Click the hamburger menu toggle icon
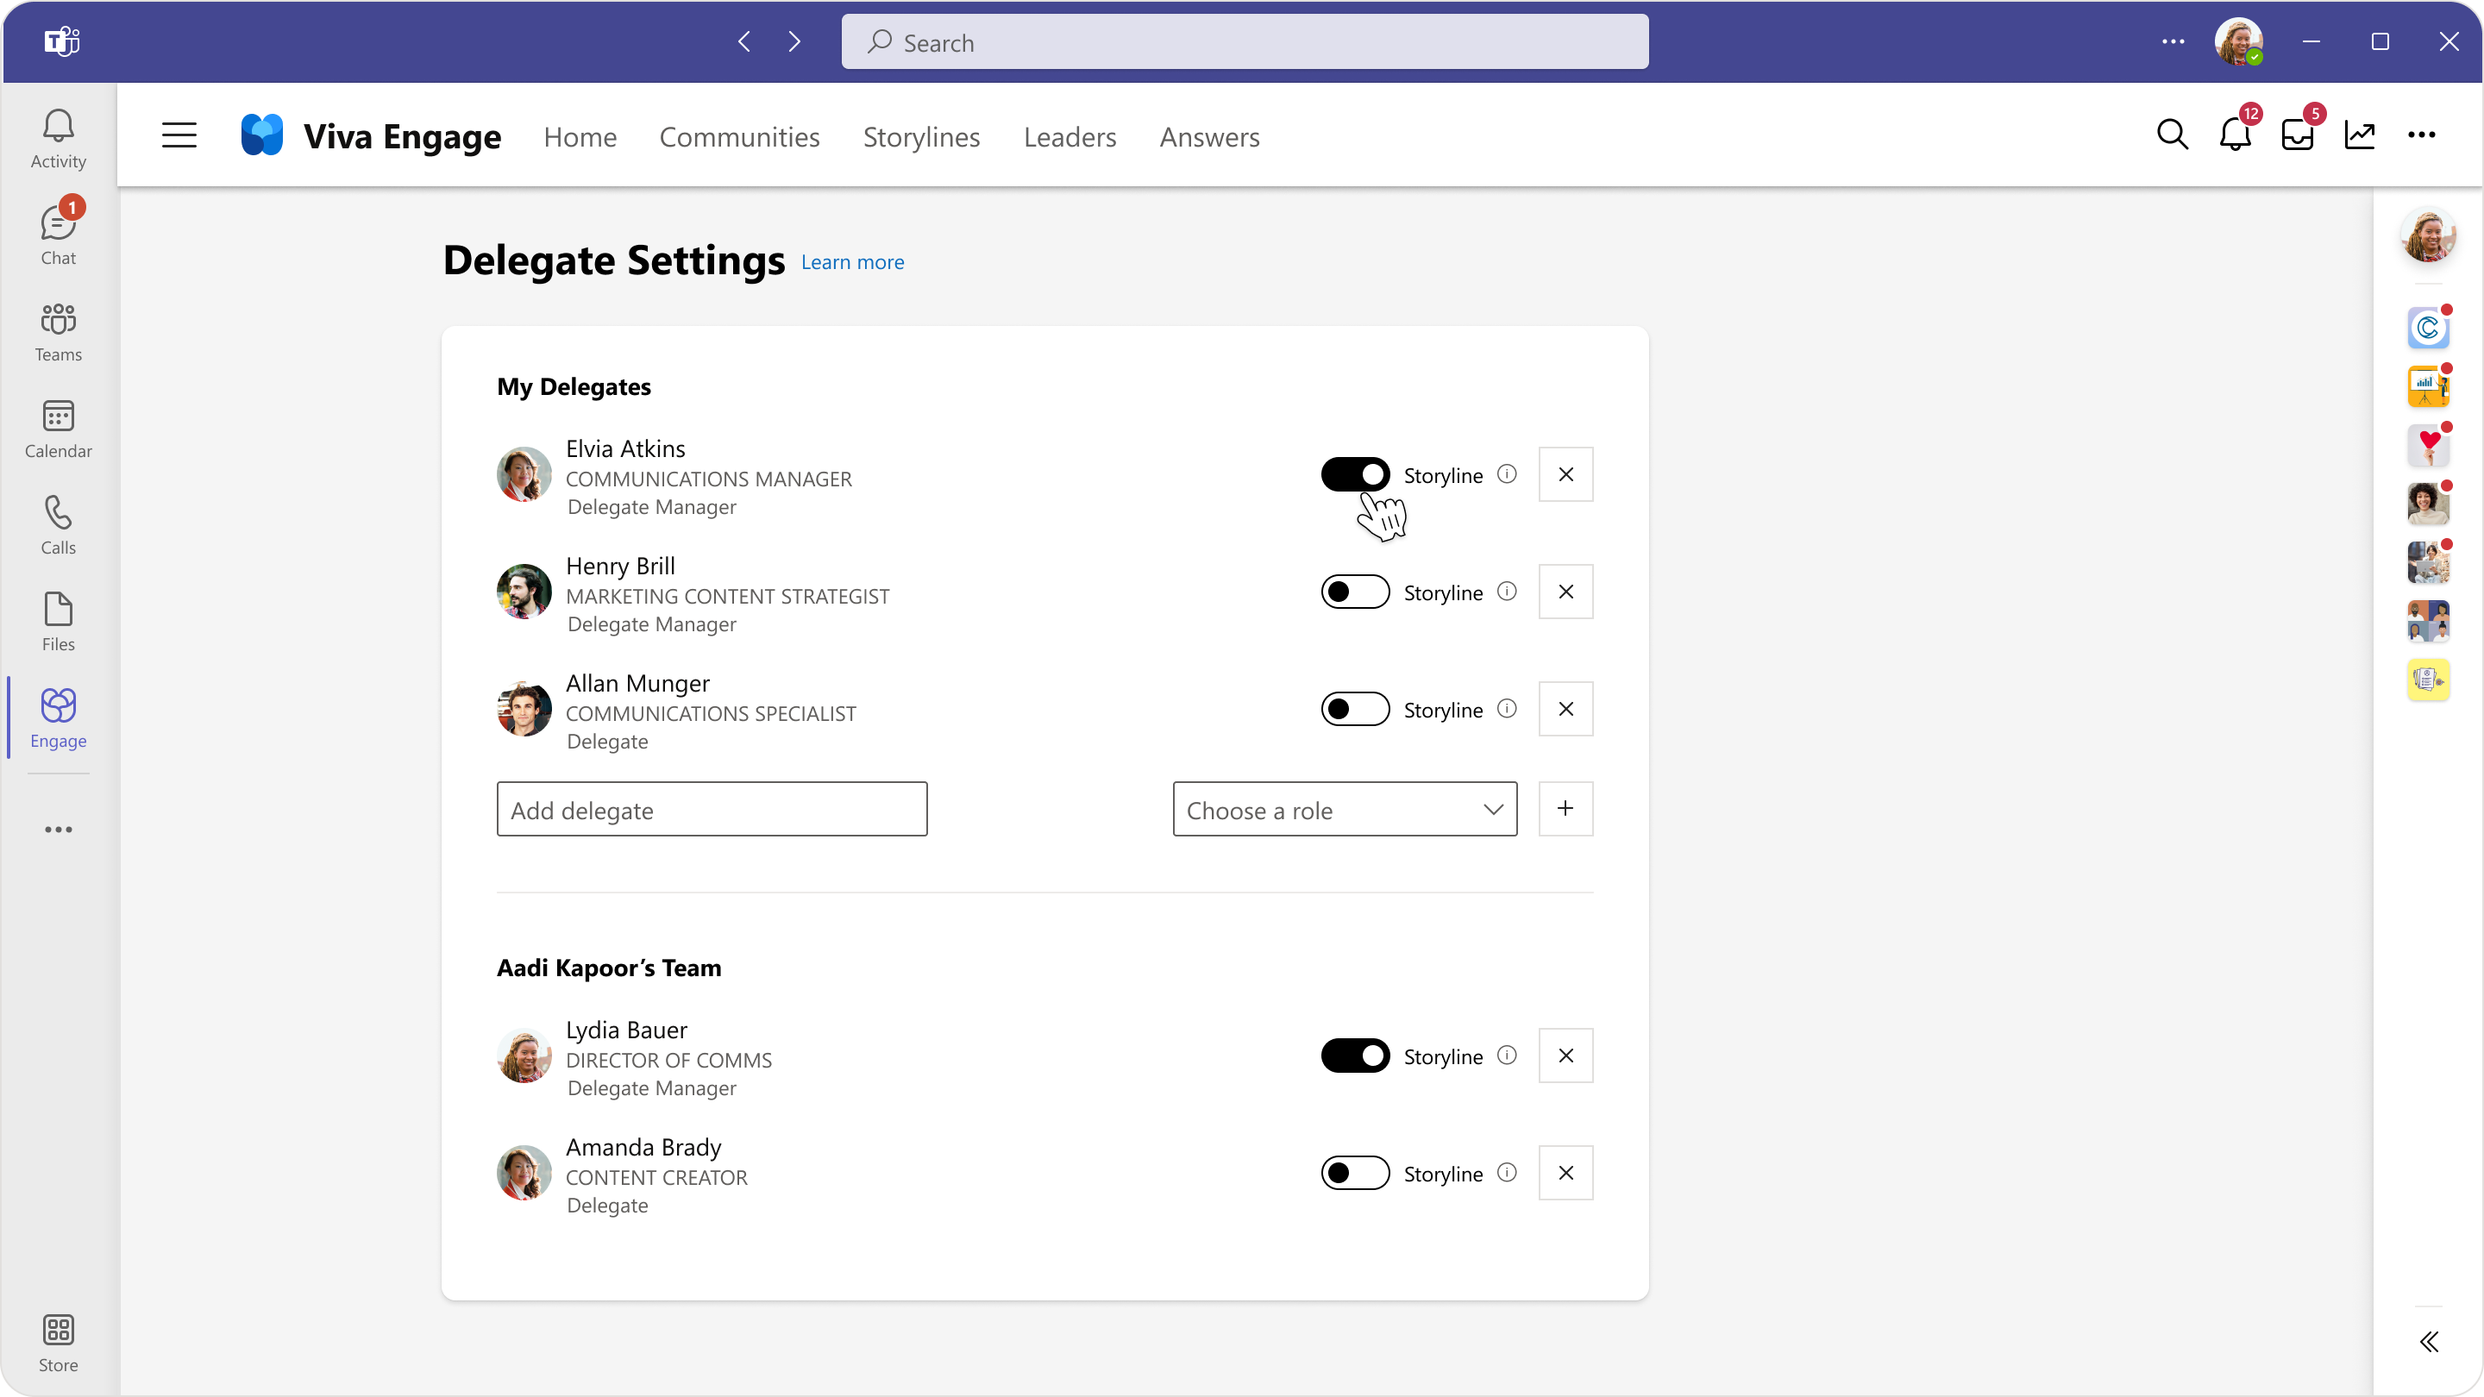Screen dimensions: 2484x1397 click(179, 136)
